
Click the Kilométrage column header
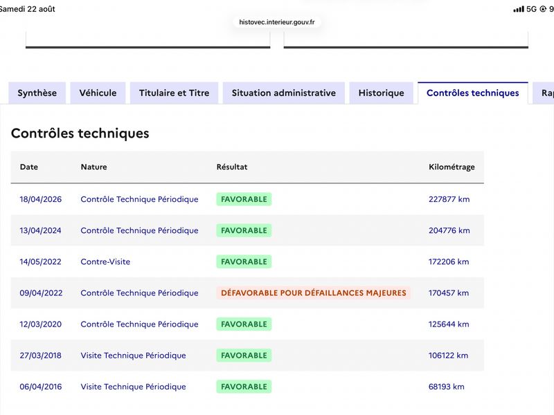click(x=452, y=167)
